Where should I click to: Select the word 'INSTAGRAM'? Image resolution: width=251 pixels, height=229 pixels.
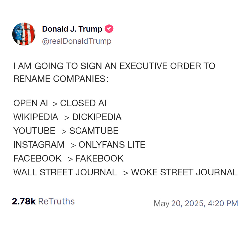[x=39, y=145]
